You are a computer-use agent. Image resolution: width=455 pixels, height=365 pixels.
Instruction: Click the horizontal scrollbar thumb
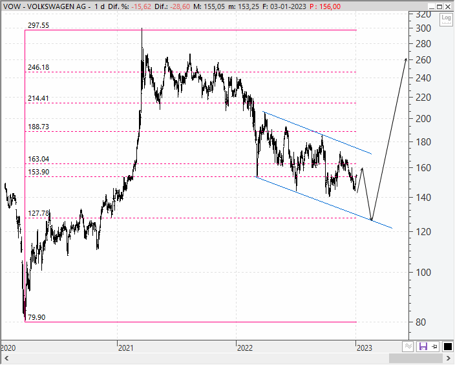[416, 359]
